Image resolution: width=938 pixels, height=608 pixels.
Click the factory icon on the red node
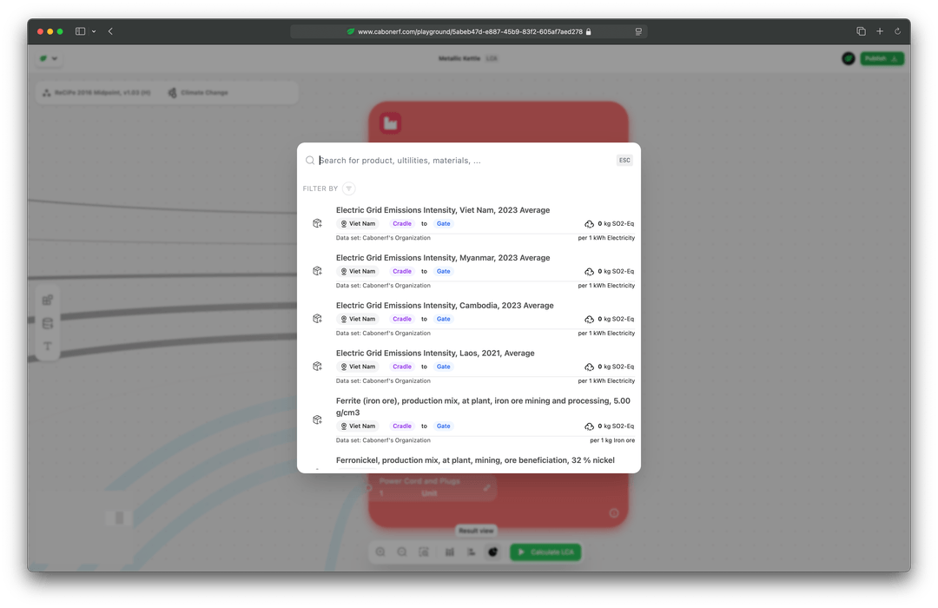click(x=390, y=123)
